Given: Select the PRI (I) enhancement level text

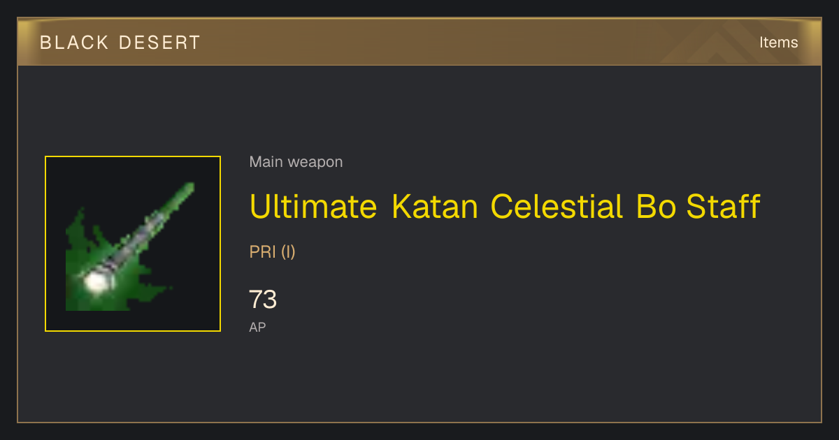Looking at the screenshot, I should [272, 252].
